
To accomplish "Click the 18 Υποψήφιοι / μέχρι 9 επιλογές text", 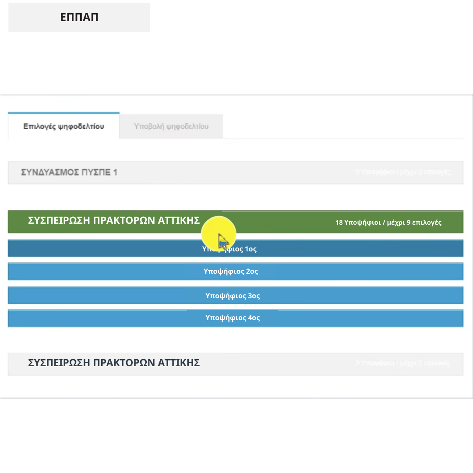I will 388,222.
